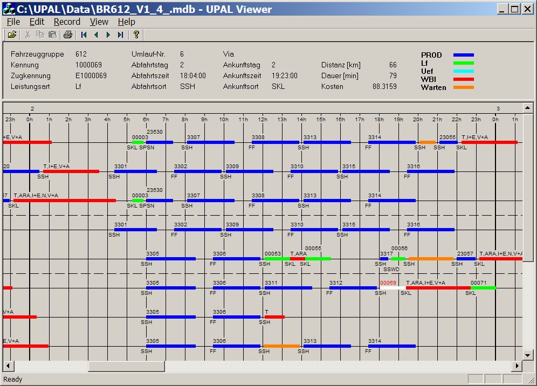
Task: Select the white highlighted 00069 segment
Action: coord(392,288)
